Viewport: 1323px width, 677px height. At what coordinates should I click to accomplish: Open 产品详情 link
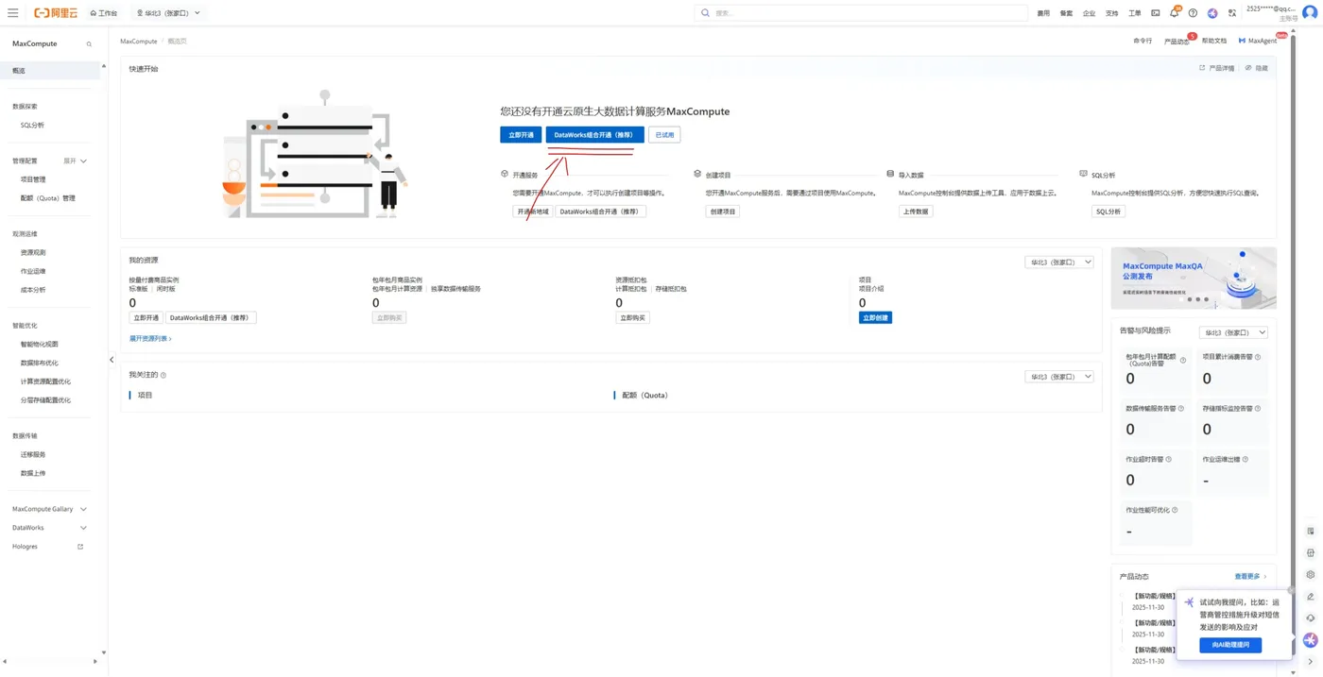pyautogui.click(x=1217, y=68)
